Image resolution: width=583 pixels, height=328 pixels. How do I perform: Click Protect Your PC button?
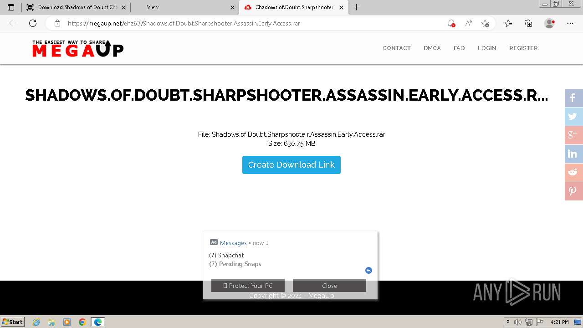click(x=248, y=286)
